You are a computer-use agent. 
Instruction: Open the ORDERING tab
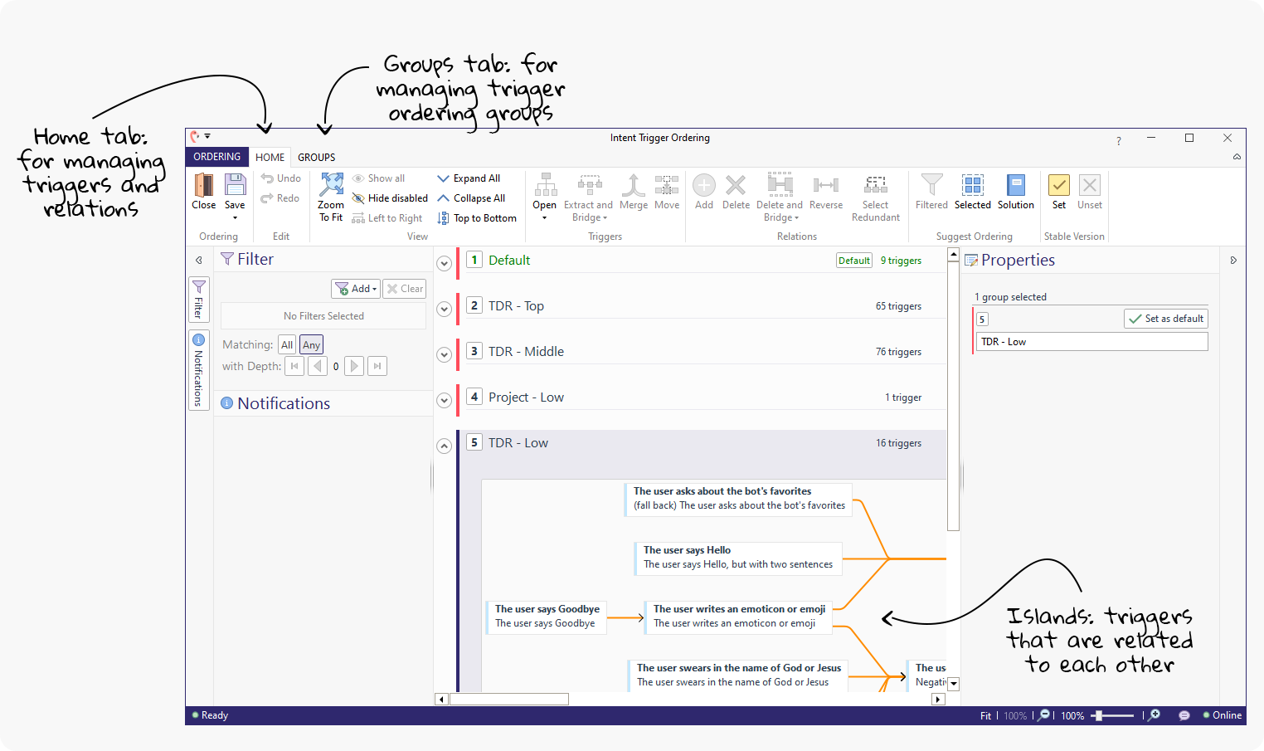[x=216, y=157]
